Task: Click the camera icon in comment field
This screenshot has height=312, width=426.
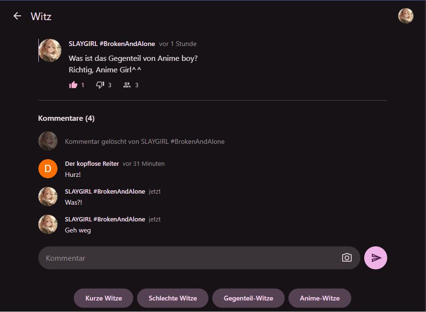Action: click(347, 258)
